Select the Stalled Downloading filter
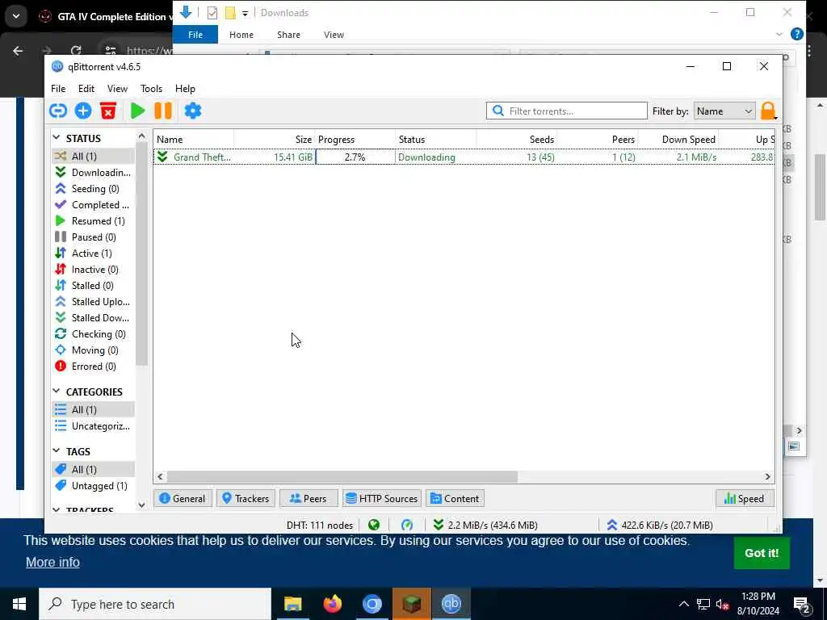 pyautogui.click(x=94, y=318)
